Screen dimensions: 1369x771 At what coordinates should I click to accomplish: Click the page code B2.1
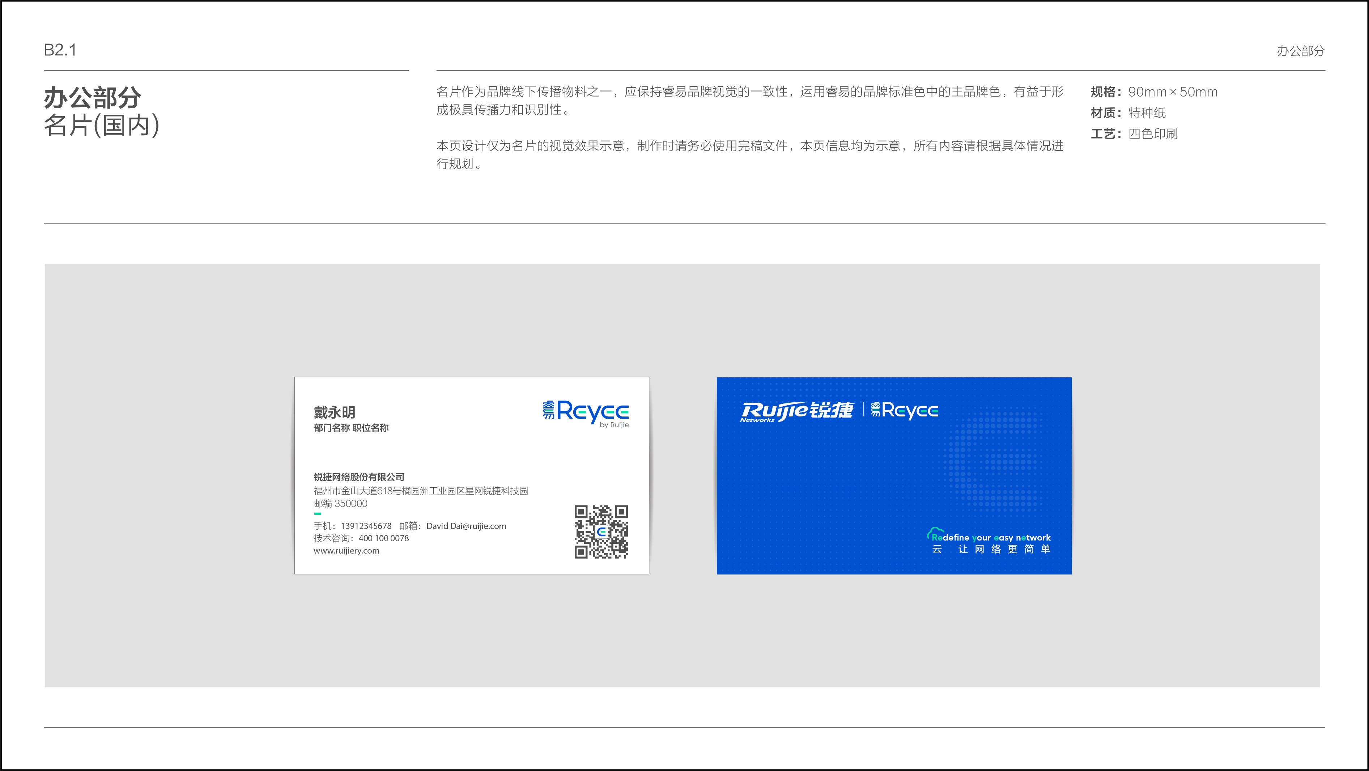click(60, 50)
